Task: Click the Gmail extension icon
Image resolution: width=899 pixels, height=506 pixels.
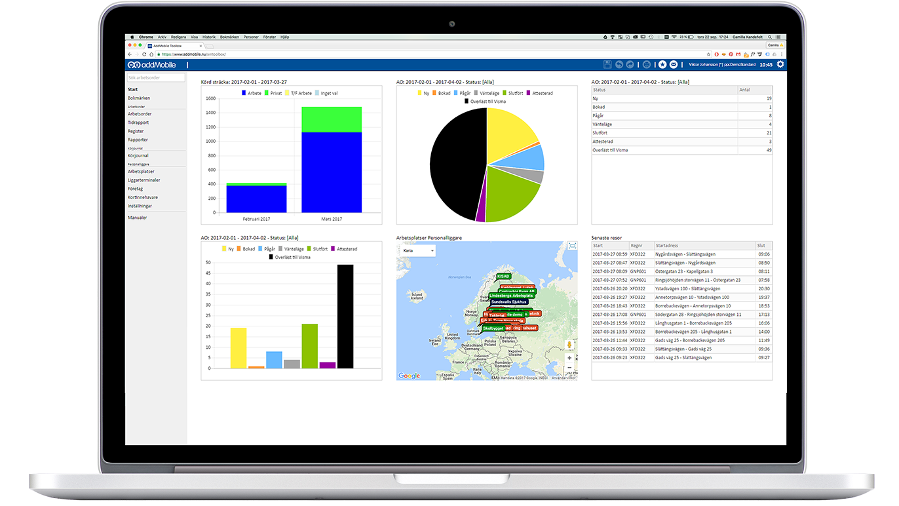Action: pos(738,54)
